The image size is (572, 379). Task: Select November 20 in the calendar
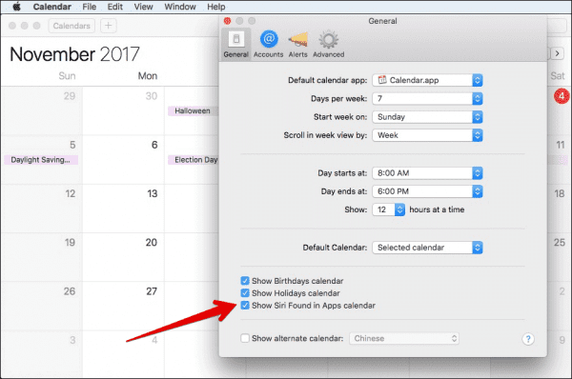tap(123, 257)
